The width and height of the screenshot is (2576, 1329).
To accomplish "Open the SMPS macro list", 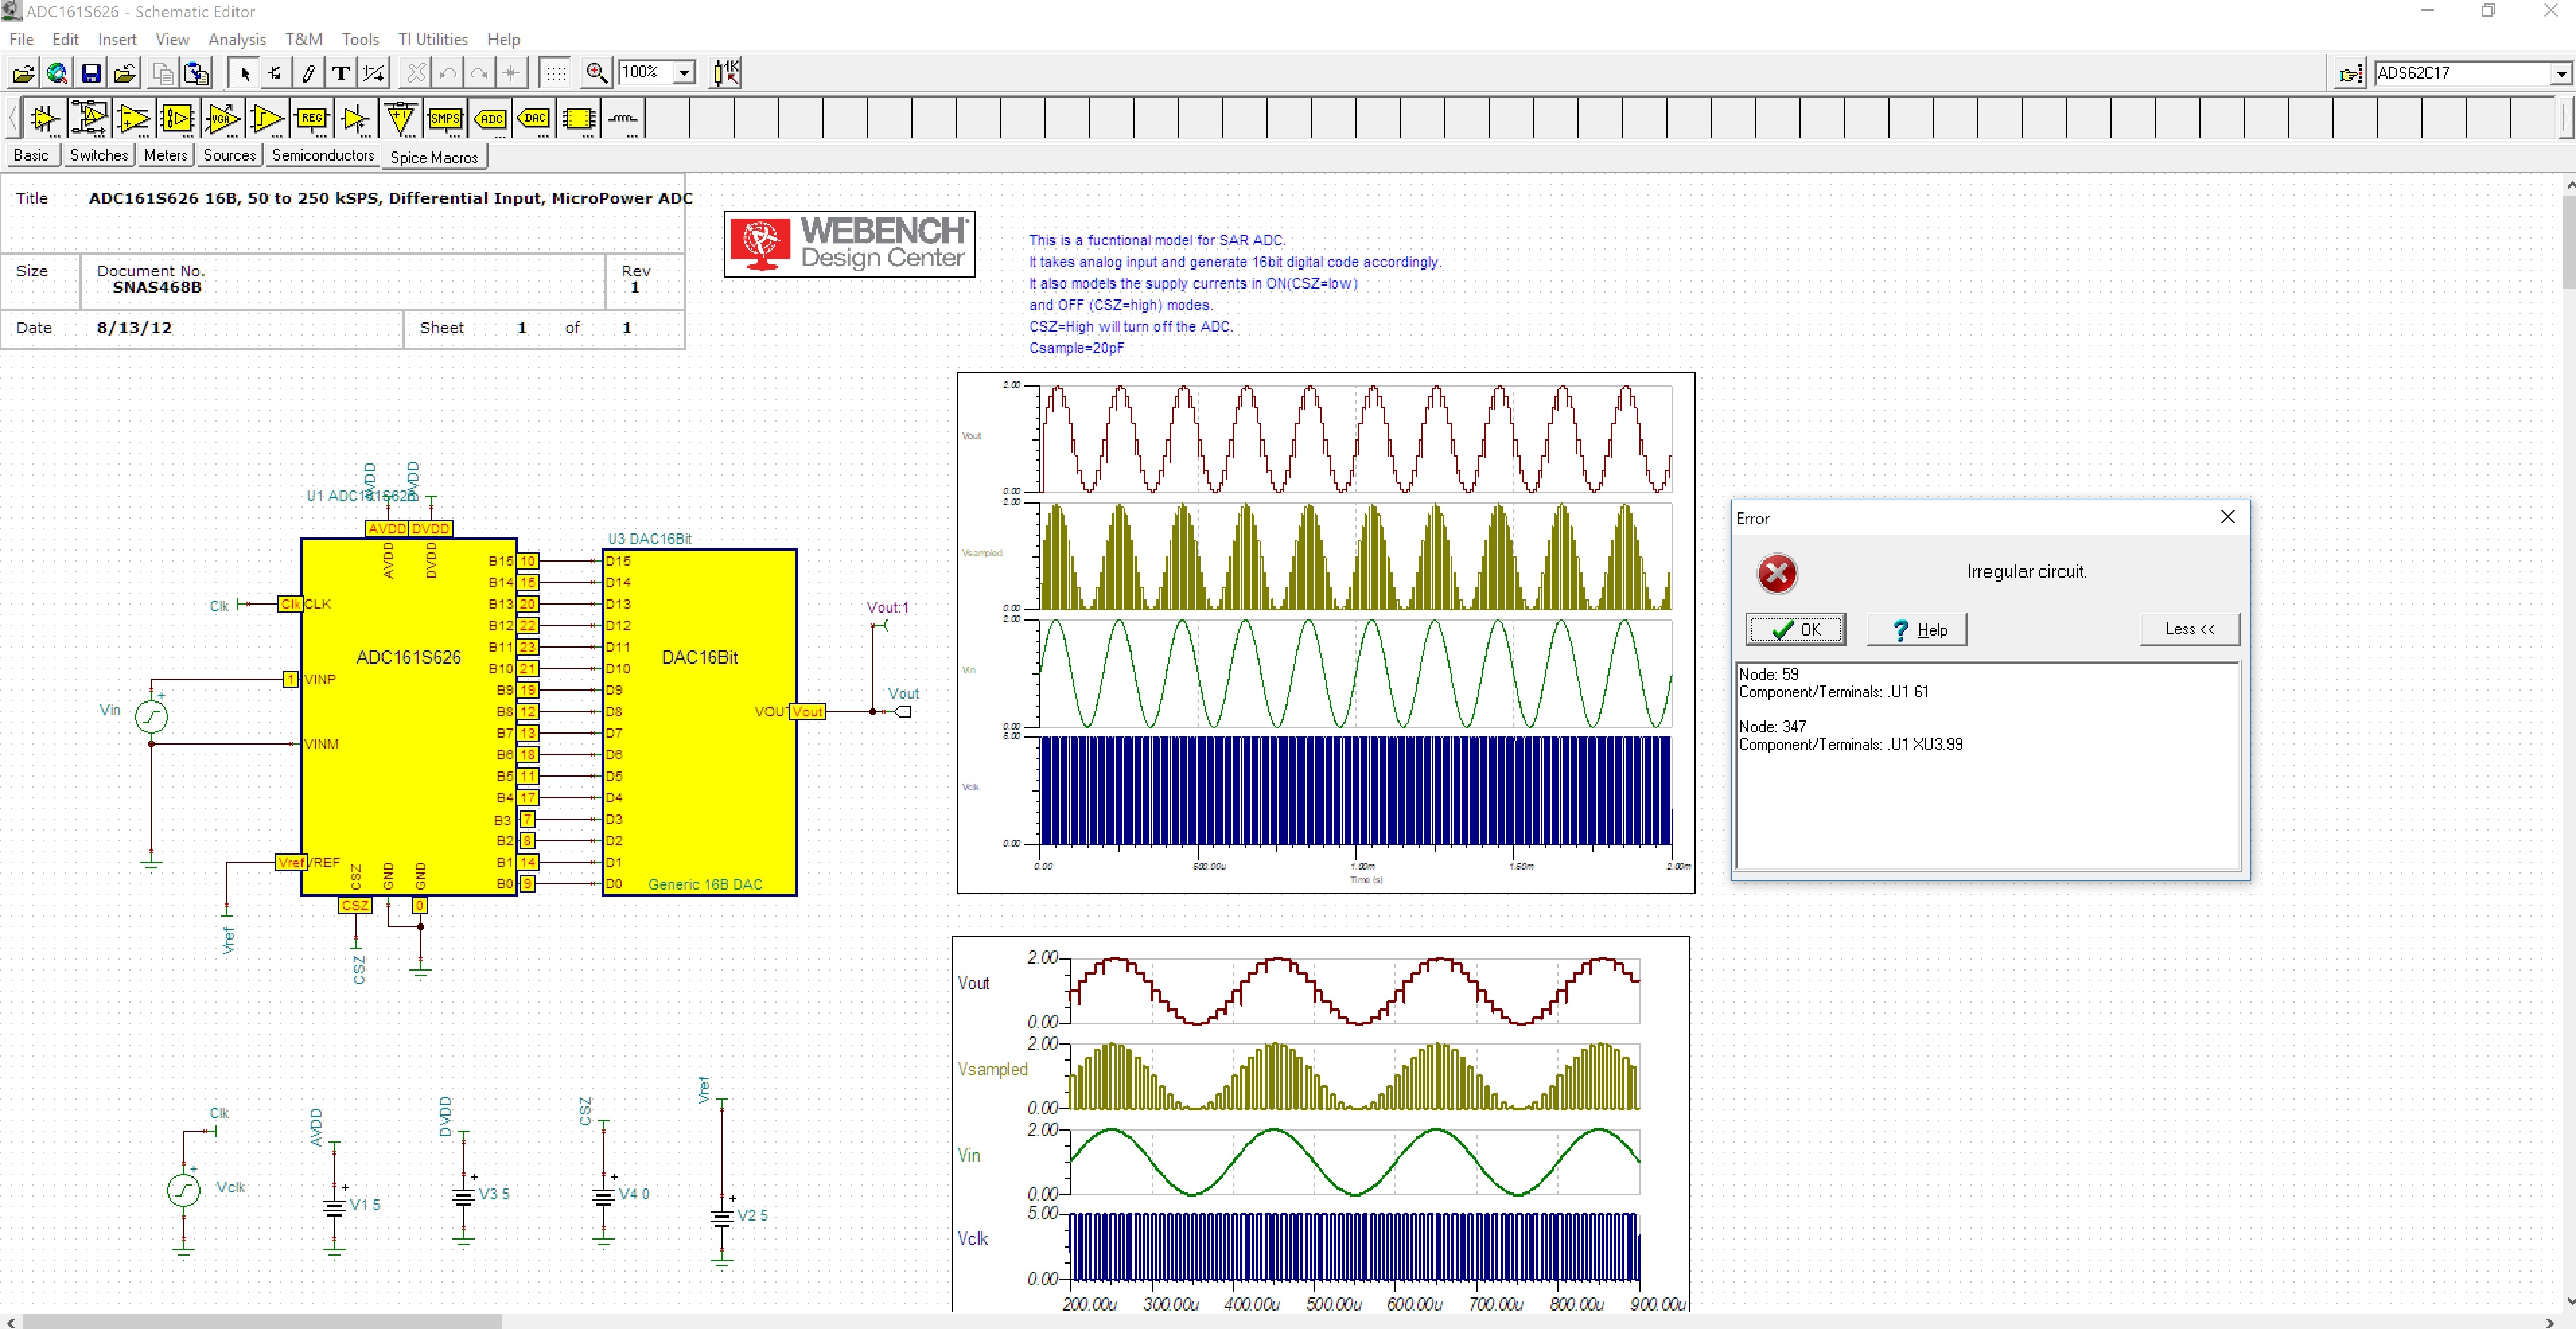I will click(445, 119).
